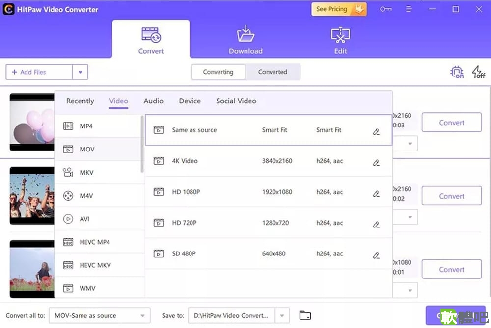Toggle the lightning fast conversion icon
Screen dimensions: 491x328
[x=478, y=72]
